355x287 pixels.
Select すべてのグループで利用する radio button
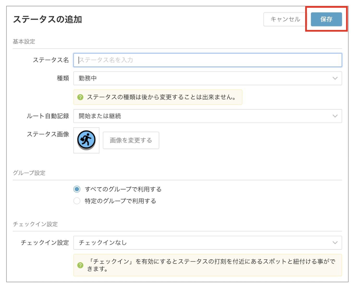pyautogui.click(x=77, y=189)
